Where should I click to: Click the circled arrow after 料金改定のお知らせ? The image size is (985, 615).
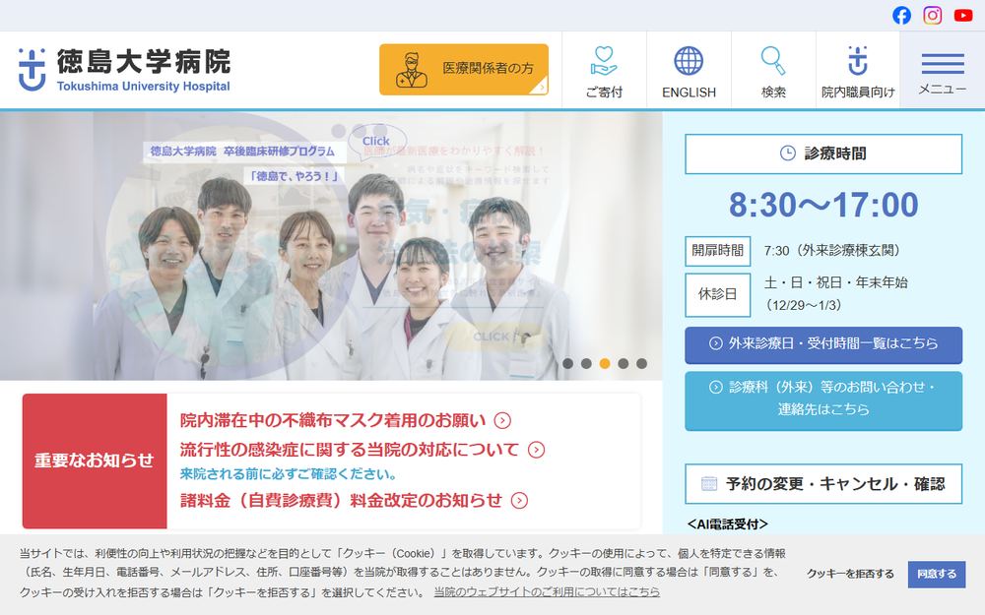(519, 500)
